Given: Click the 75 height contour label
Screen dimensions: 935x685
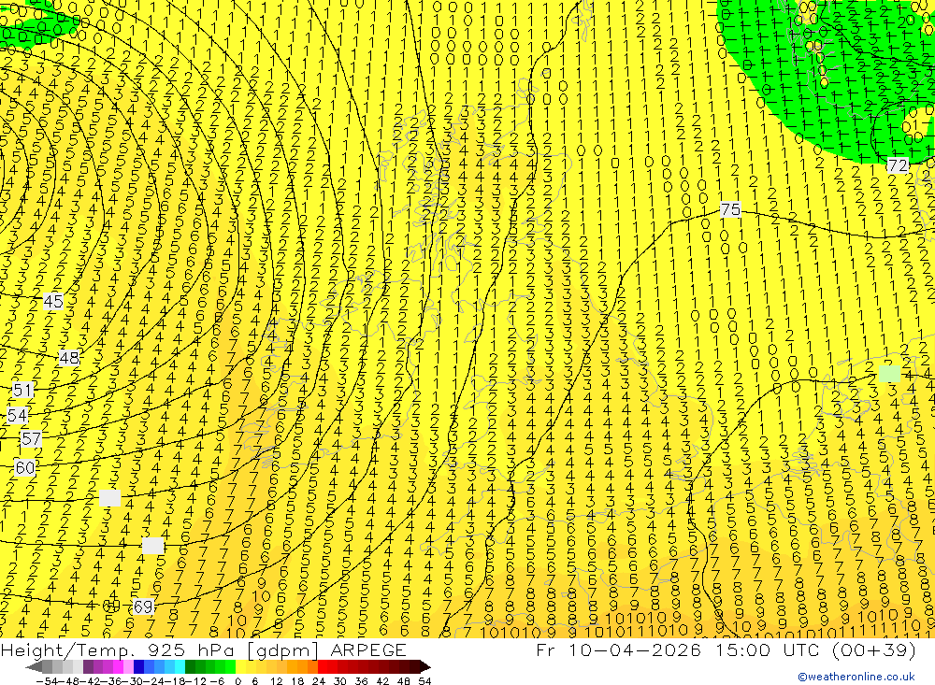Looking at the screenshot, I should coord(730,209).
